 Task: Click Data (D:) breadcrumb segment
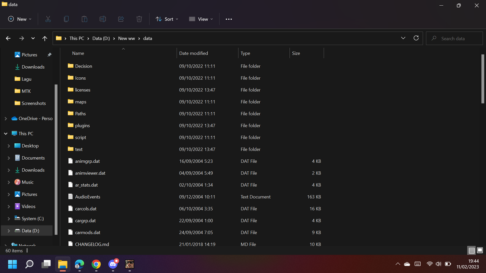click(101, 38)
